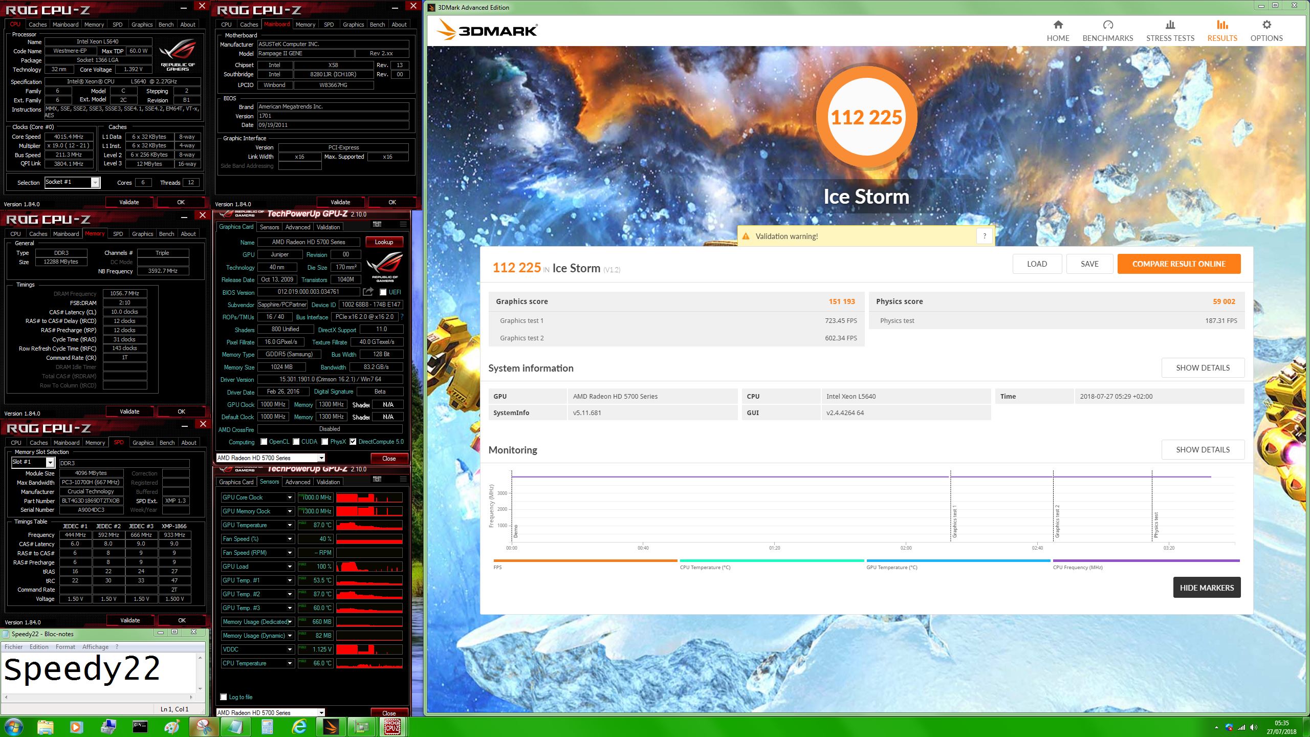
Task: Open Paint from the taskbar
Action: point(172,727)
